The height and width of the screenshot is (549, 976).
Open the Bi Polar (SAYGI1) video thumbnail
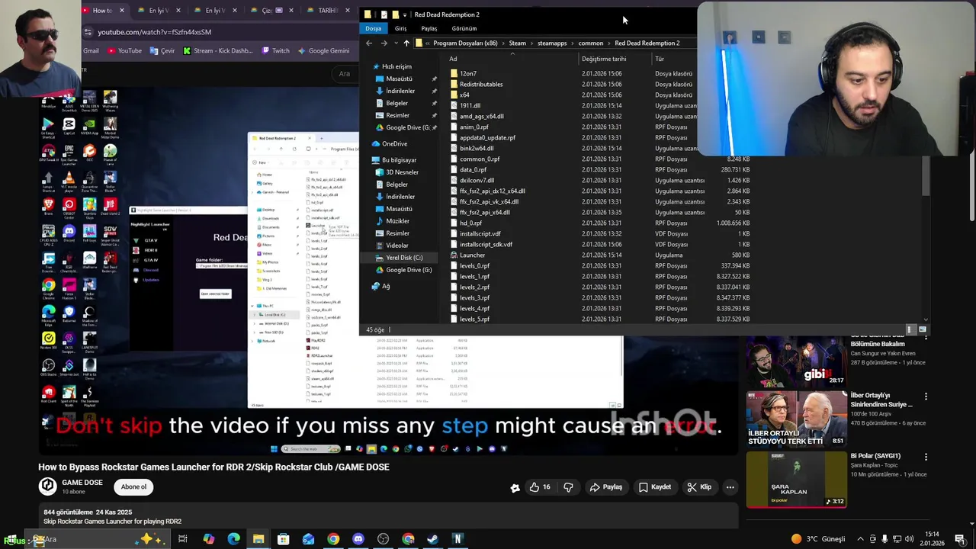click(796, 479)
